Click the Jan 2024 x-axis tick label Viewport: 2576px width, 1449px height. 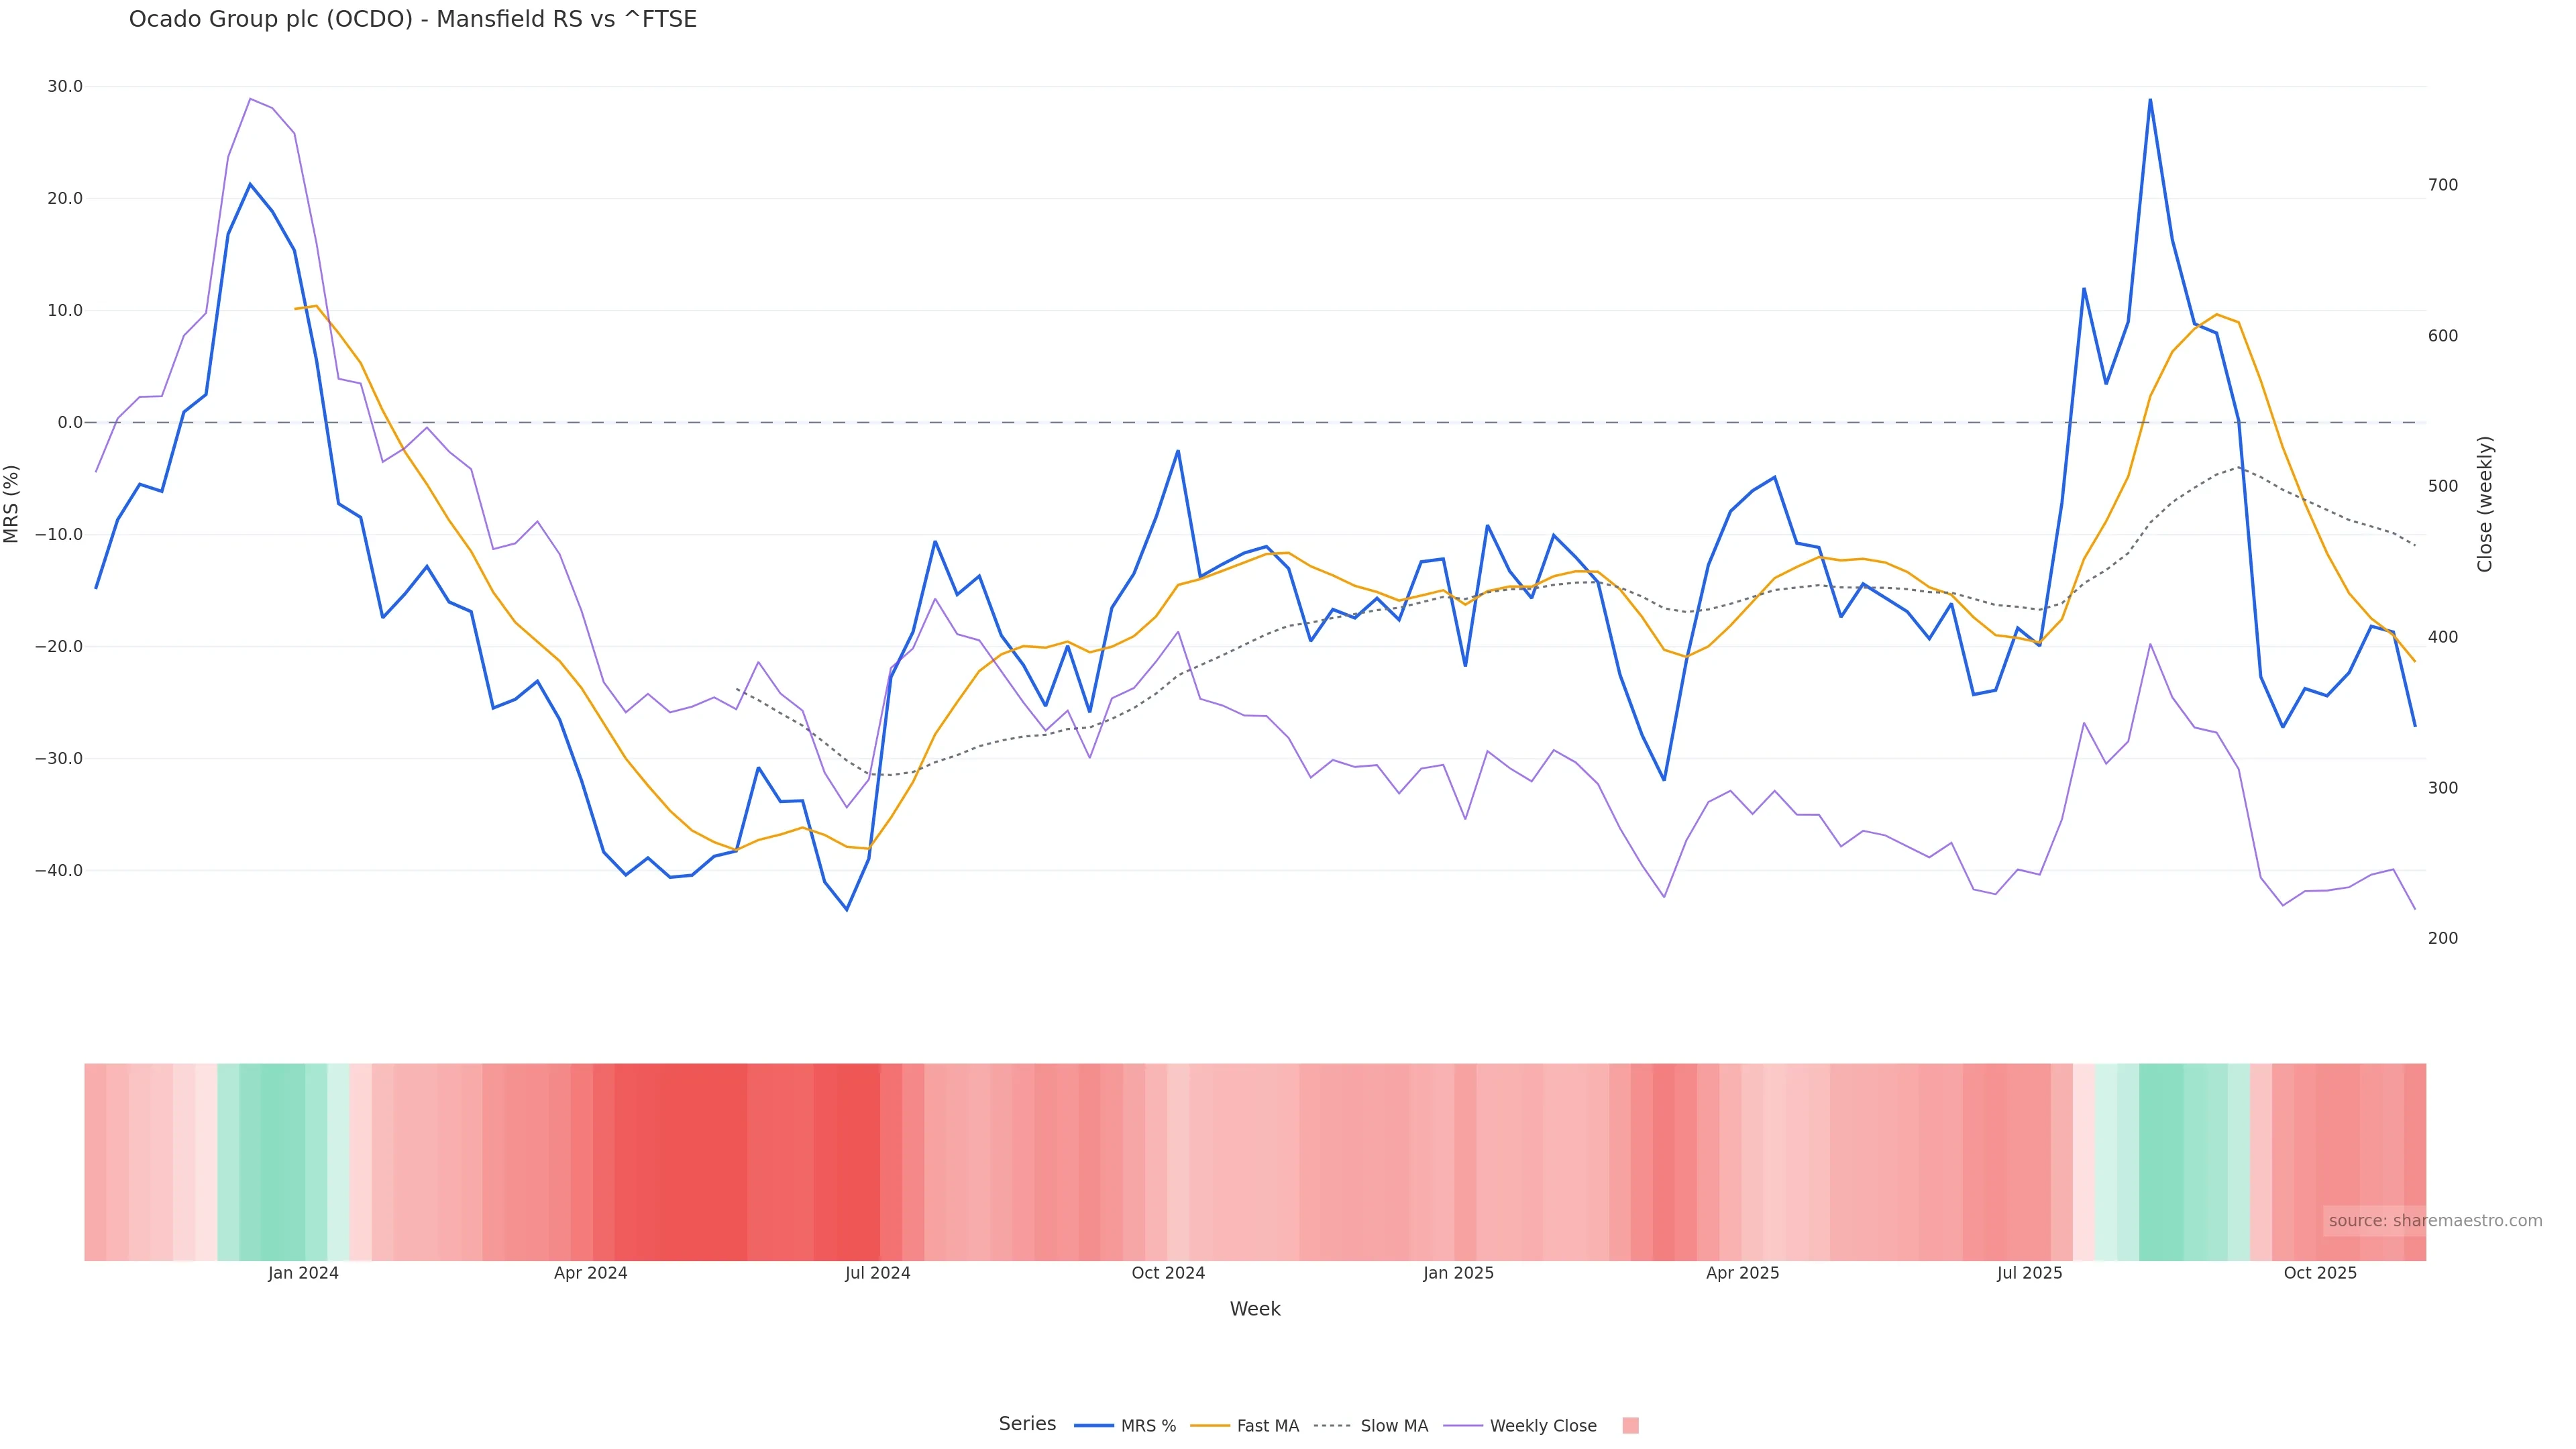303,1273
